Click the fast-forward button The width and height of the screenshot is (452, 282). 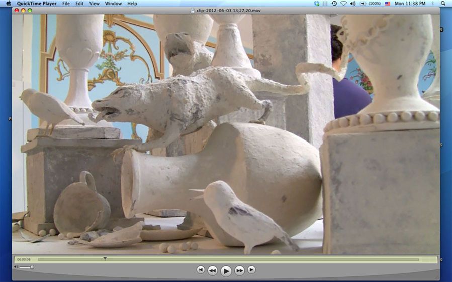click(x=240, y=270)
